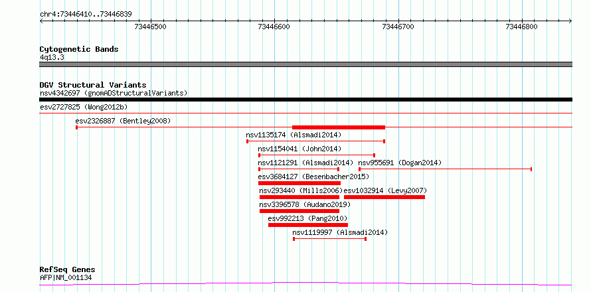Click the magenta AFP gene track line
This screenshot has height=292, width=591.
coord(305,284)
